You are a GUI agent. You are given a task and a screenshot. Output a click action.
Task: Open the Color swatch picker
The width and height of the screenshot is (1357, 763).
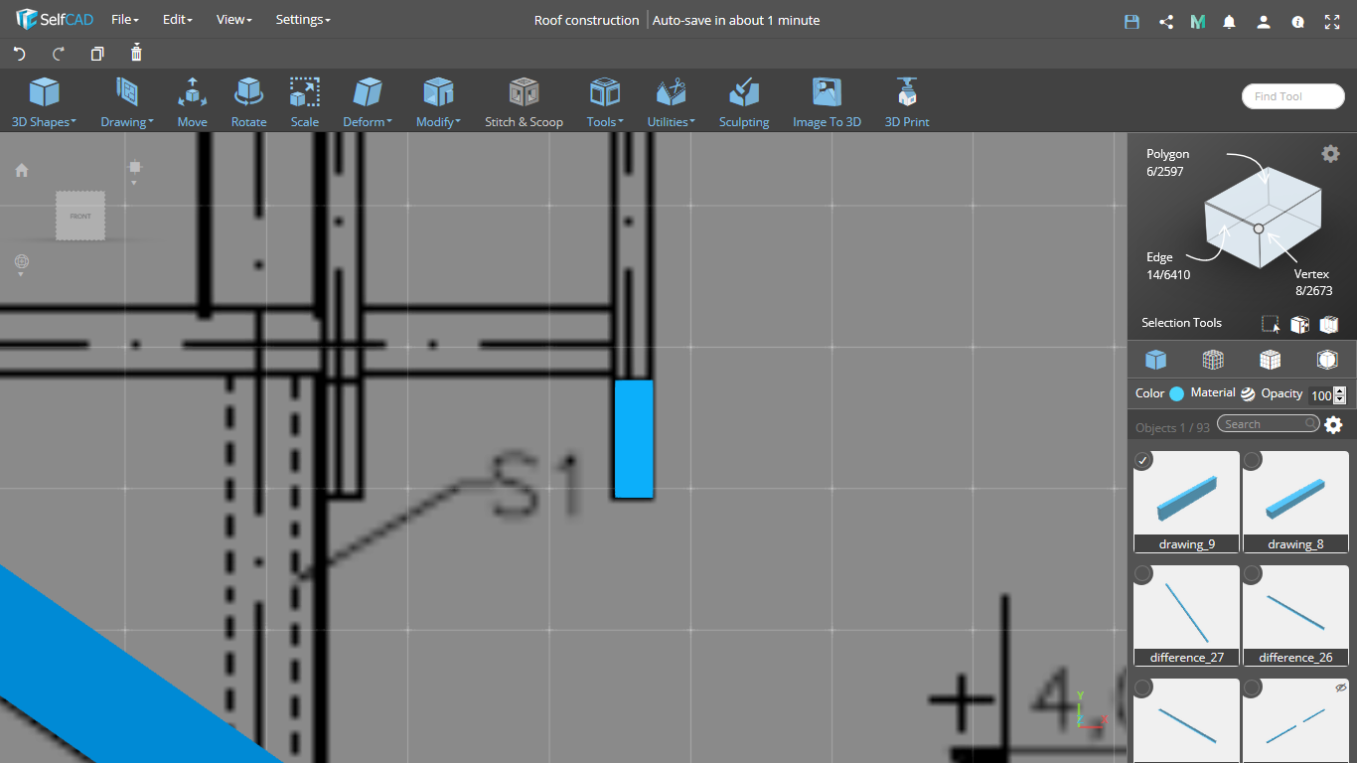click(1177, 393)
